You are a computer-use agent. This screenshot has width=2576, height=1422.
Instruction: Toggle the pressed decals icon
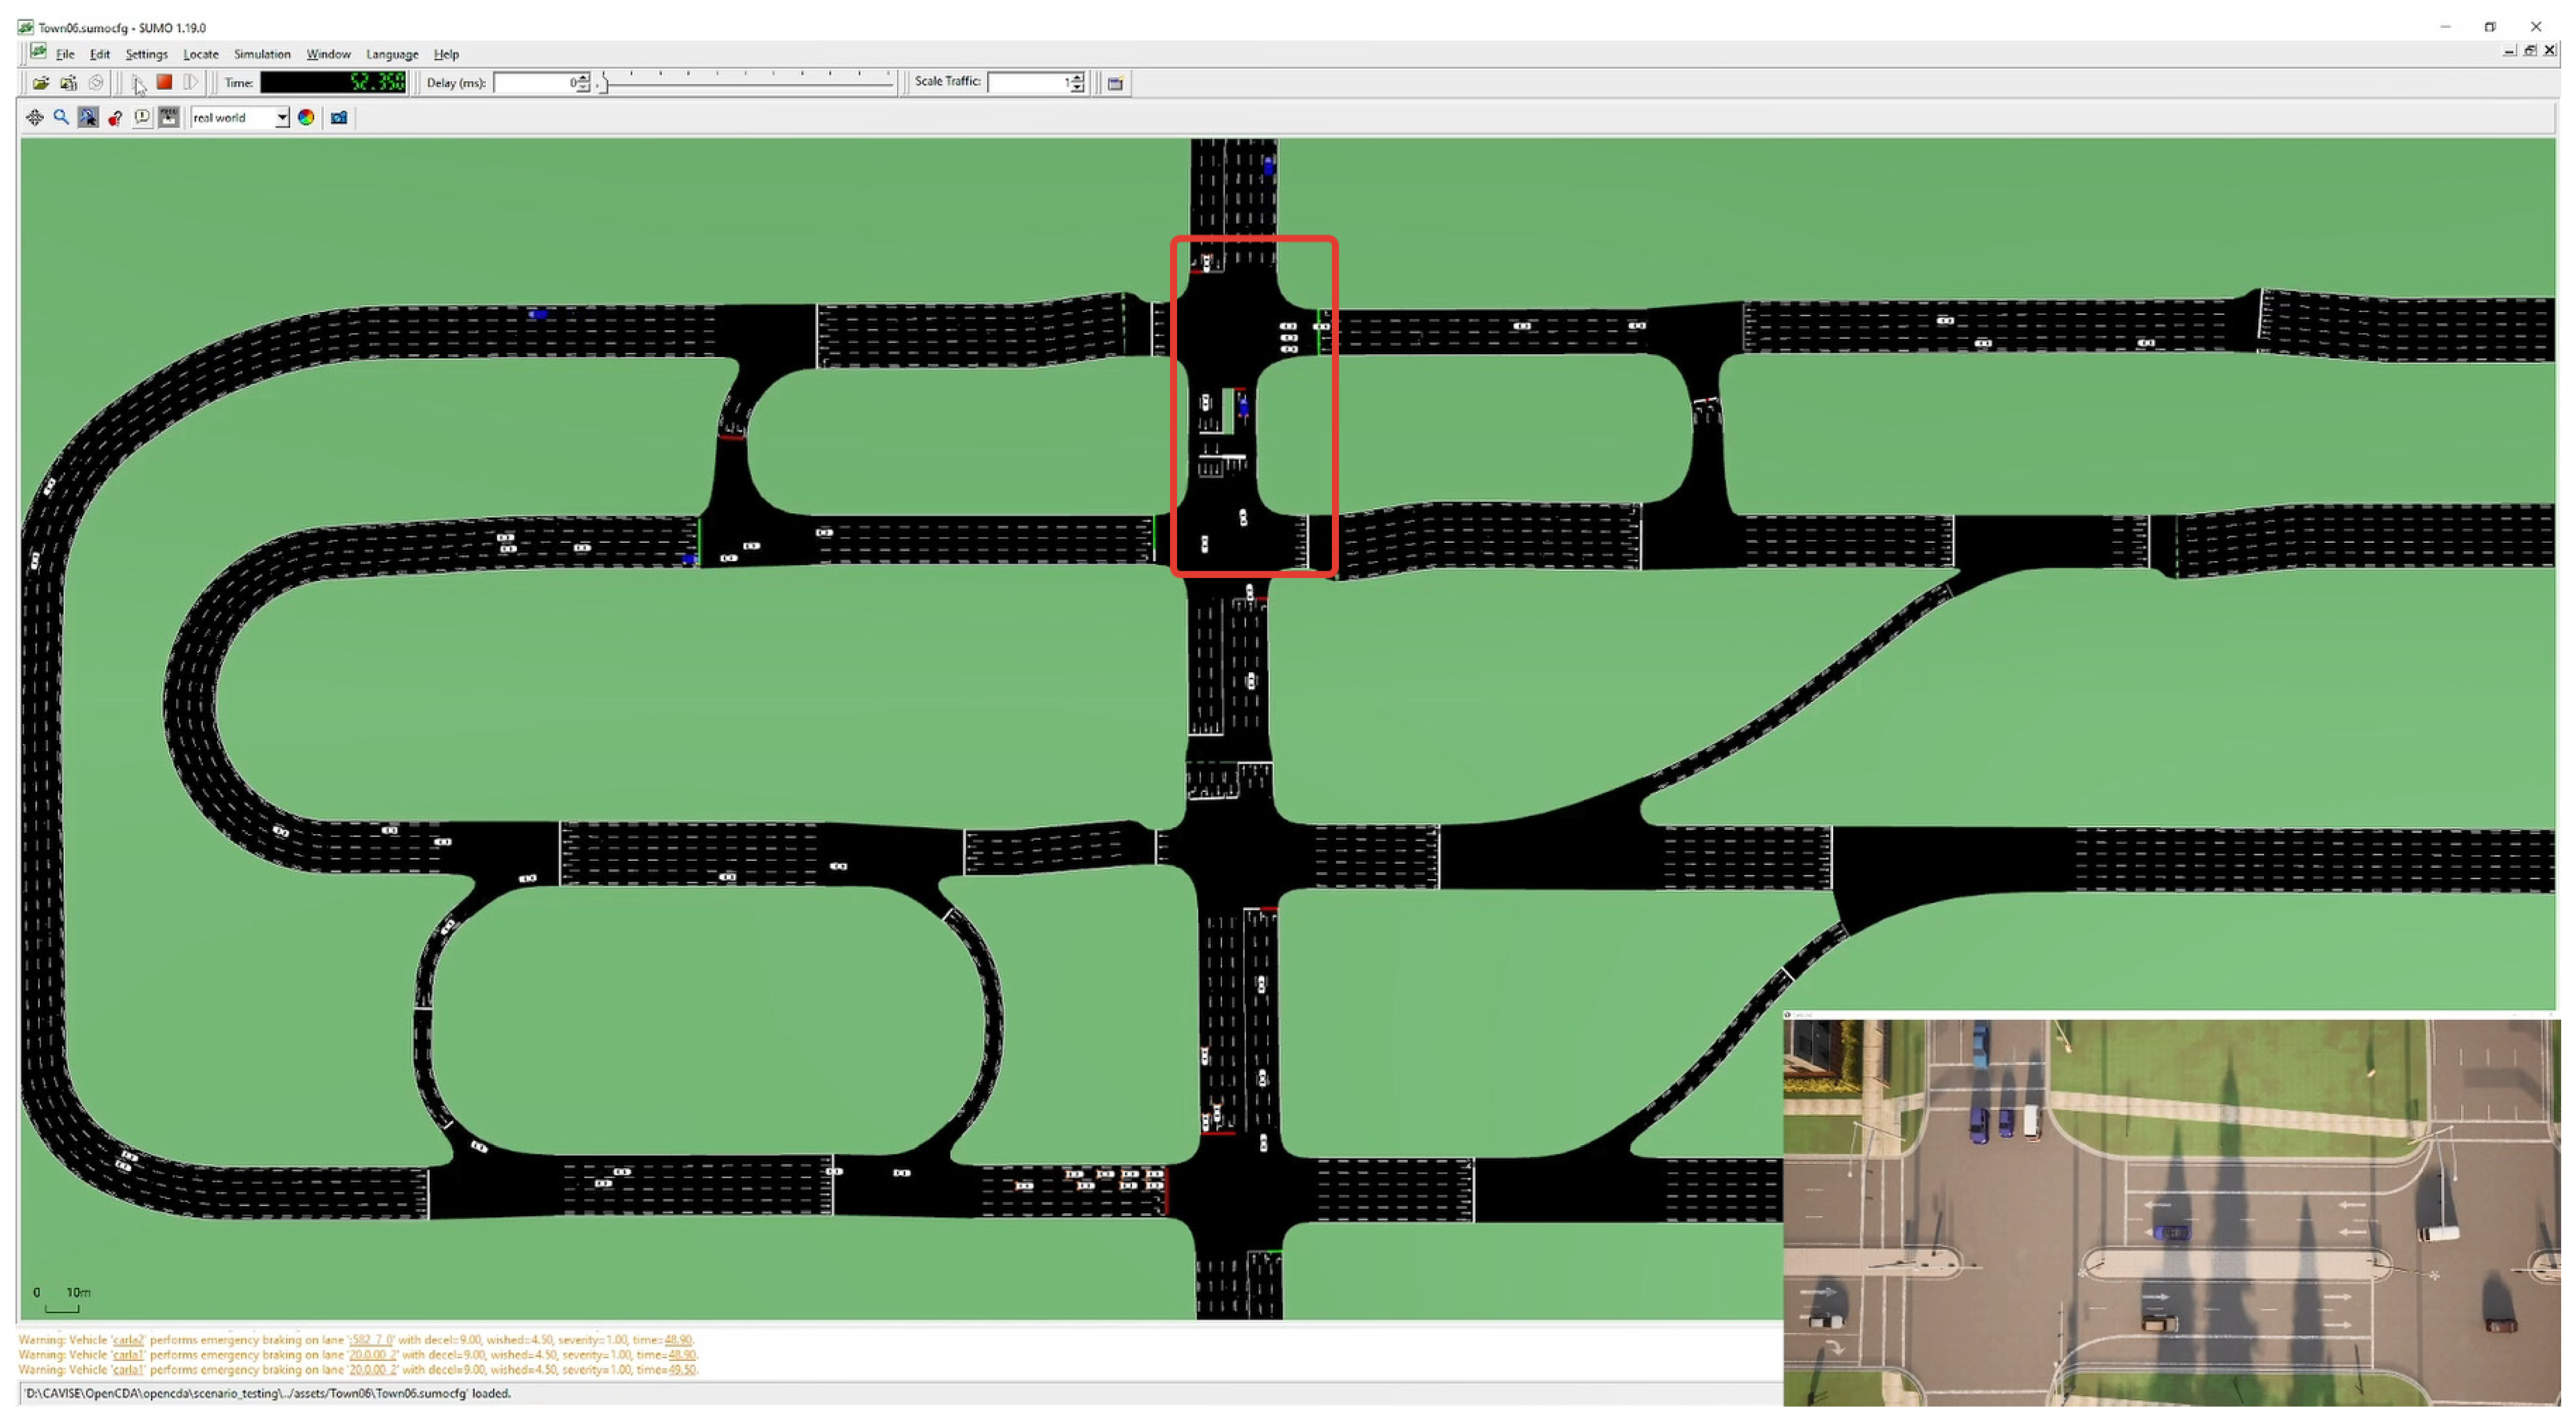point(169,118)
